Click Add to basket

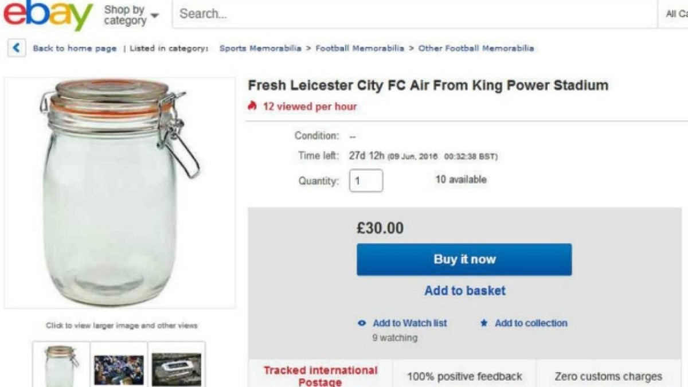(464, 291)
